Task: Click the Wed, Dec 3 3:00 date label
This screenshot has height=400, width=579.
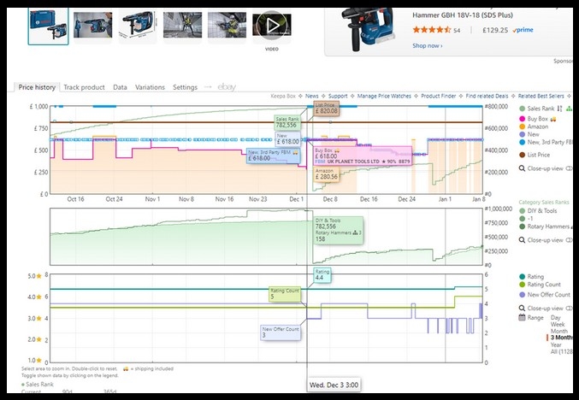Action: [334, 385]
